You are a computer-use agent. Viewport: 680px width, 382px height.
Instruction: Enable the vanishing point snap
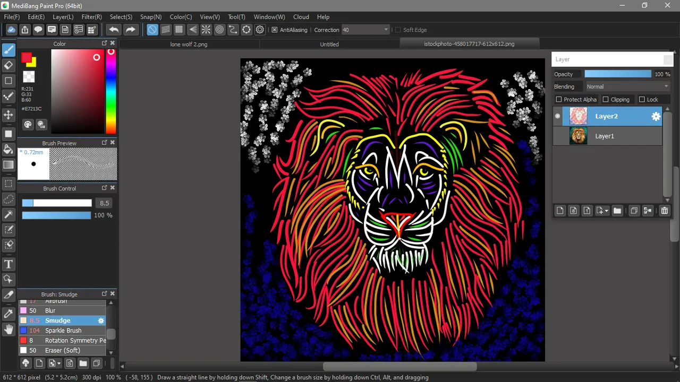(x=193, y=30)
